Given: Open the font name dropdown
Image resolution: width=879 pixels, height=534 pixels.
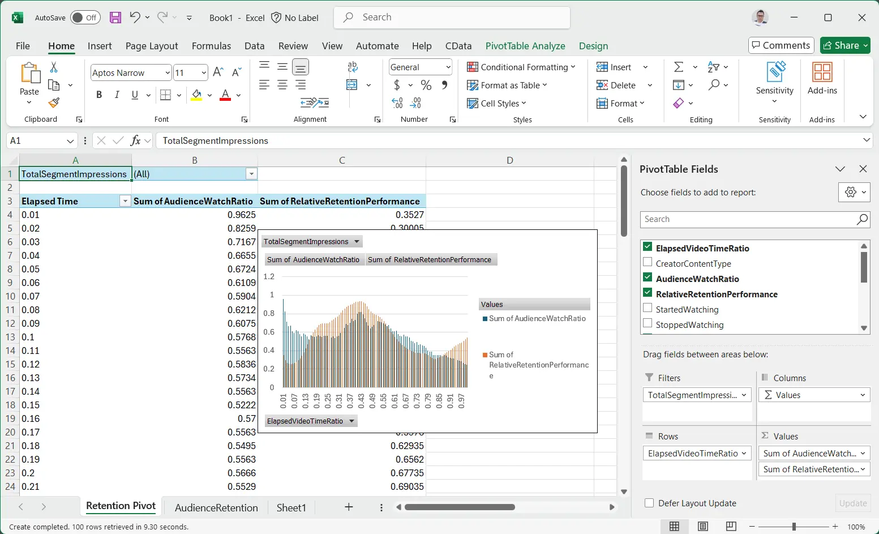Looking at the screenshot, I should tap(168, 72).
